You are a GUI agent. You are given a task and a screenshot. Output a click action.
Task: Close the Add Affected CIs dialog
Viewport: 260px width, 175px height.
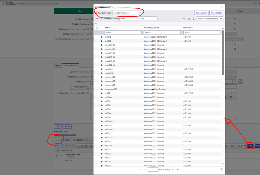[222, 7]
